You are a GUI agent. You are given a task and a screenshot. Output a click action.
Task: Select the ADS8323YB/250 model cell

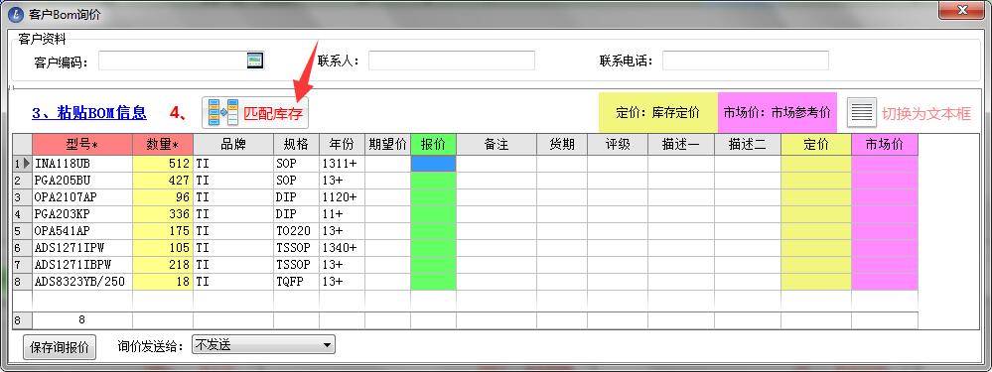[82, 282]
